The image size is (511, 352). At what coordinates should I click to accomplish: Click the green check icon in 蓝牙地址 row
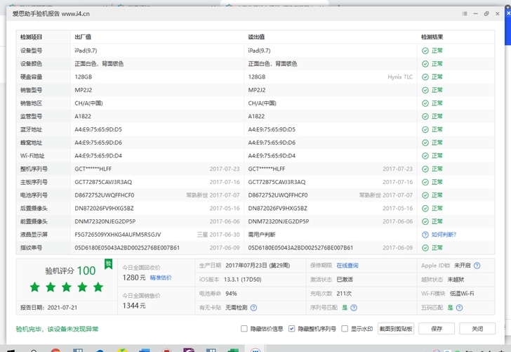click(x=425, y=129)
